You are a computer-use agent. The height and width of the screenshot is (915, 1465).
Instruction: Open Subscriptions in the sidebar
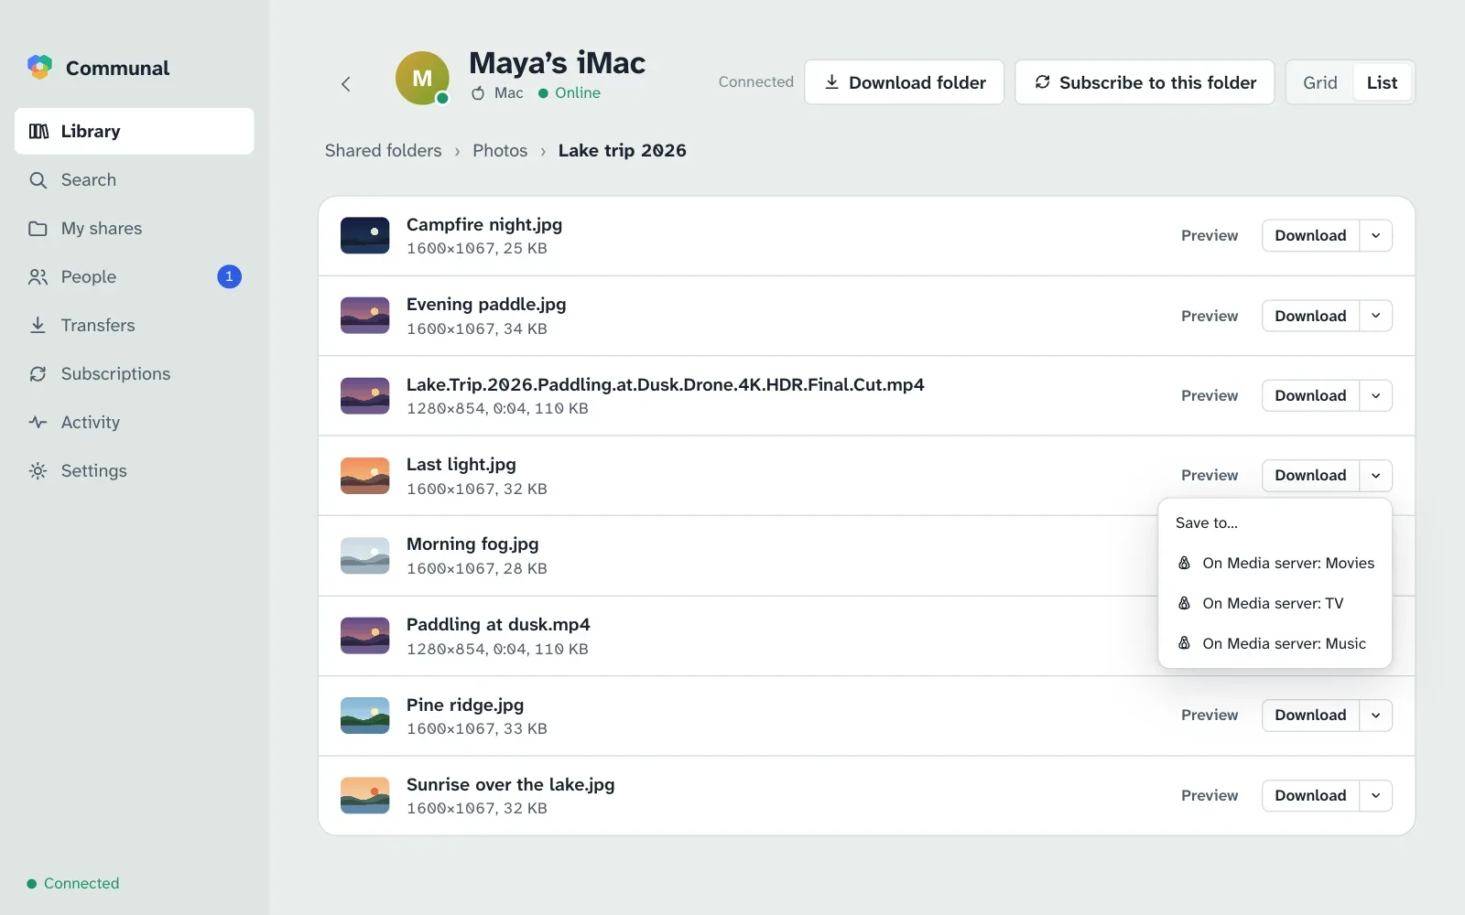coord(134,373)
